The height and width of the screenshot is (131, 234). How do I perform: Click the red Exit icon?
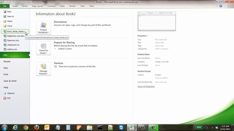[5, 98]
